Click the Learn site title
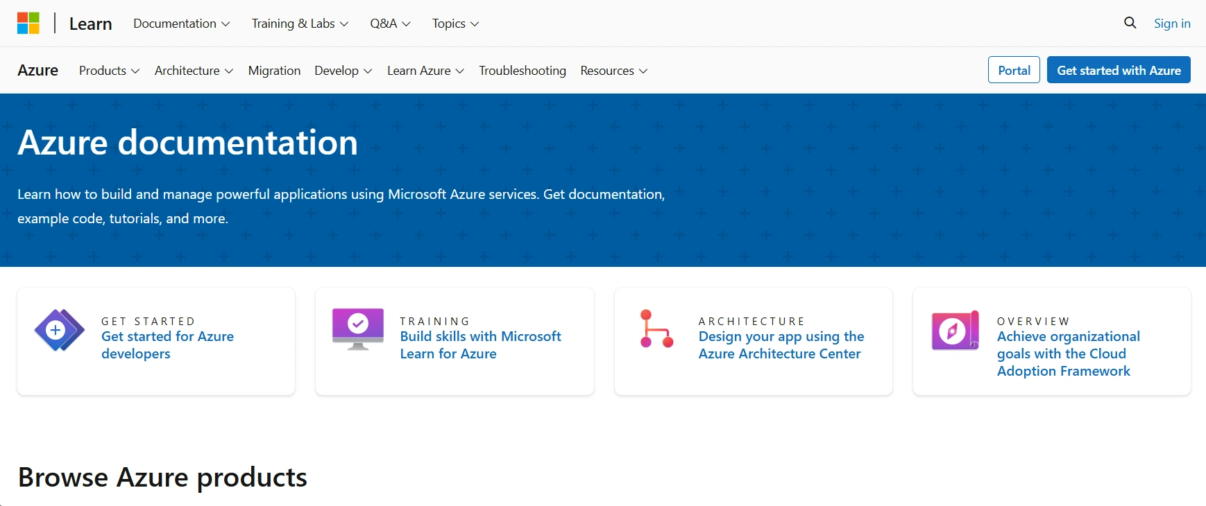This screenshot has height=506, width=1206. coord(90,24)
